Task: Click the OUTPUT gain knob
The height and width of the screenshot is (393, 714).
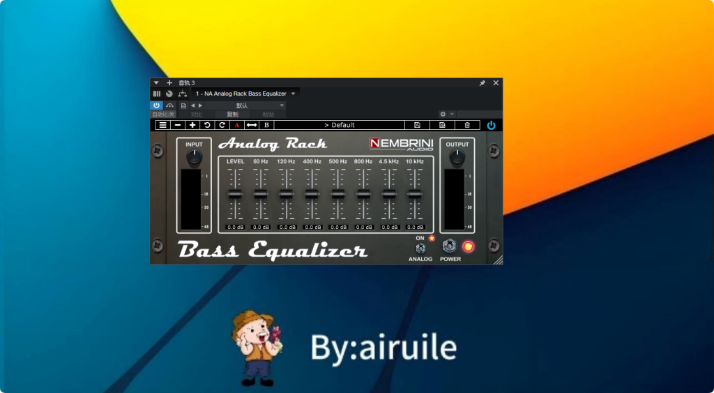Action: point(457,157)
